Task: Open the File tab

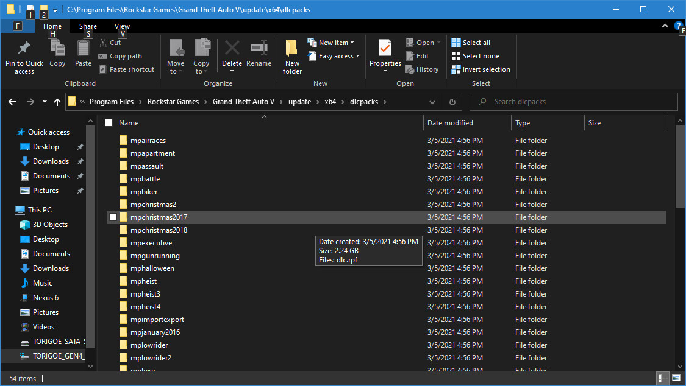Action: click(18, 26)
